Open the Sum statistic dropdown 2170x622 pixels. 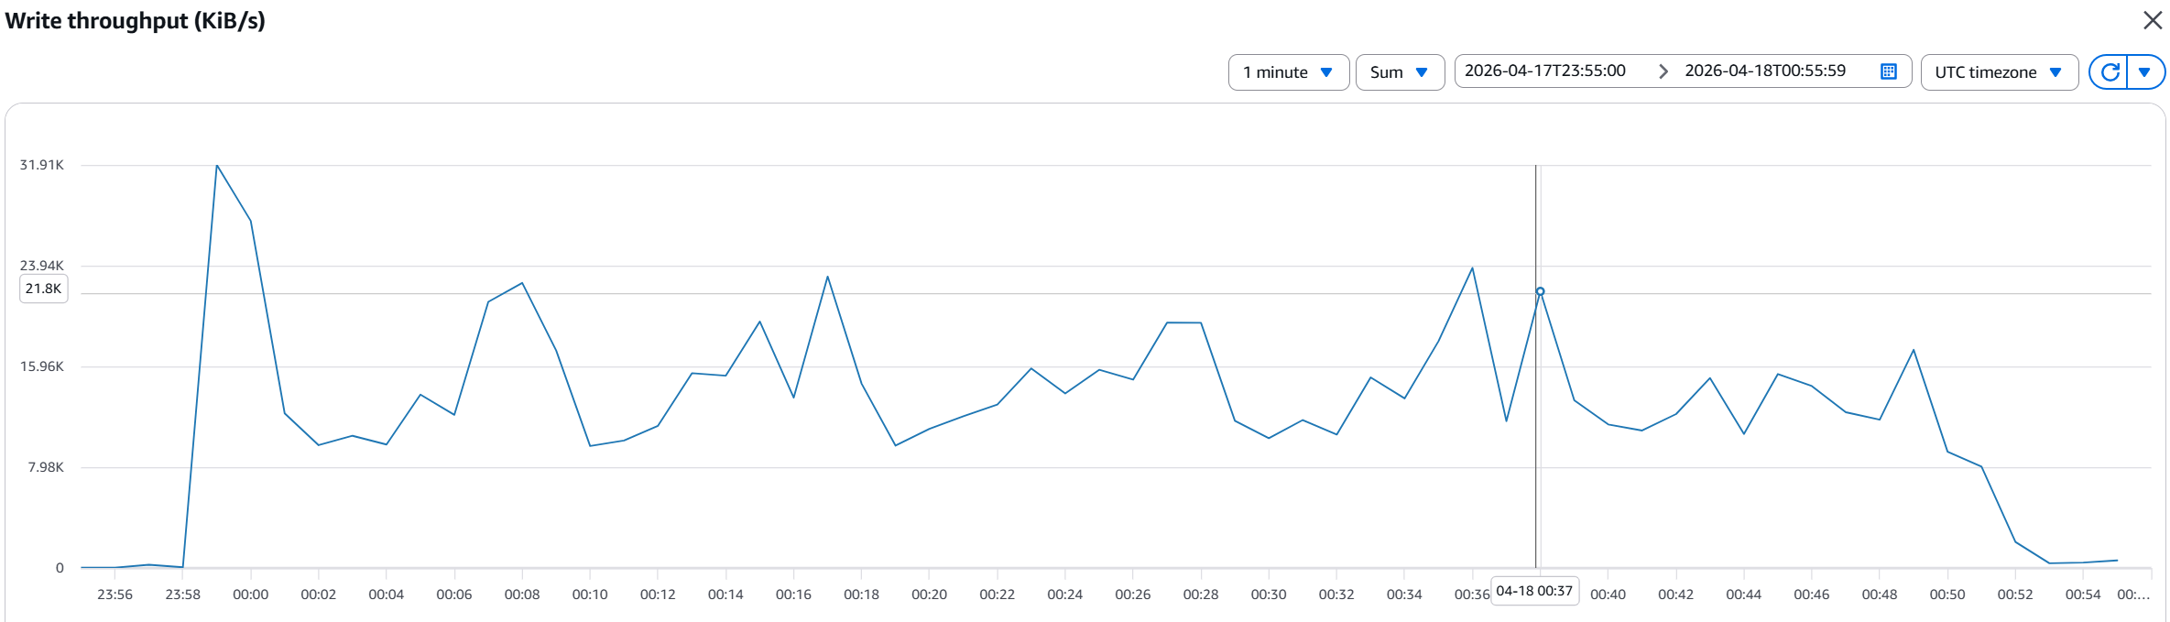click(1399, 72)
